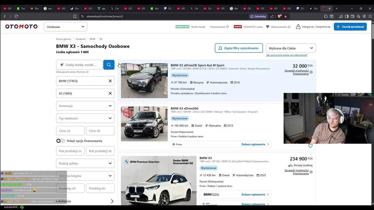Click the Przebieg do field
The height and width of the screenshot is (210, 374).
click(100, 188)
